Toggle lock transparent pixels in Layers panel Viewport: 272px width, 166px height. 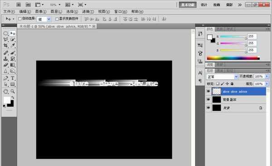click(218, 84)
